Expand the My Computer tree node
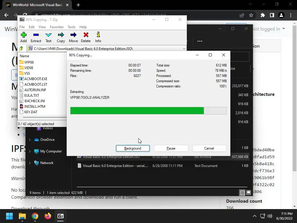 pyautogui.click(x=30, y=151)
